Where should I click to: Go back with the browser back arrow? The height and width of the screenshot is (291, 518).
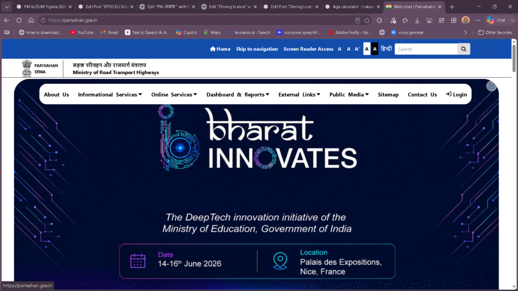tap(7, 20)
